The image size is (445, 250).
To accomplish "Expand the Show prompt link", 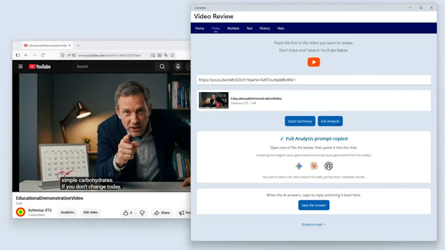I will 313,224.
